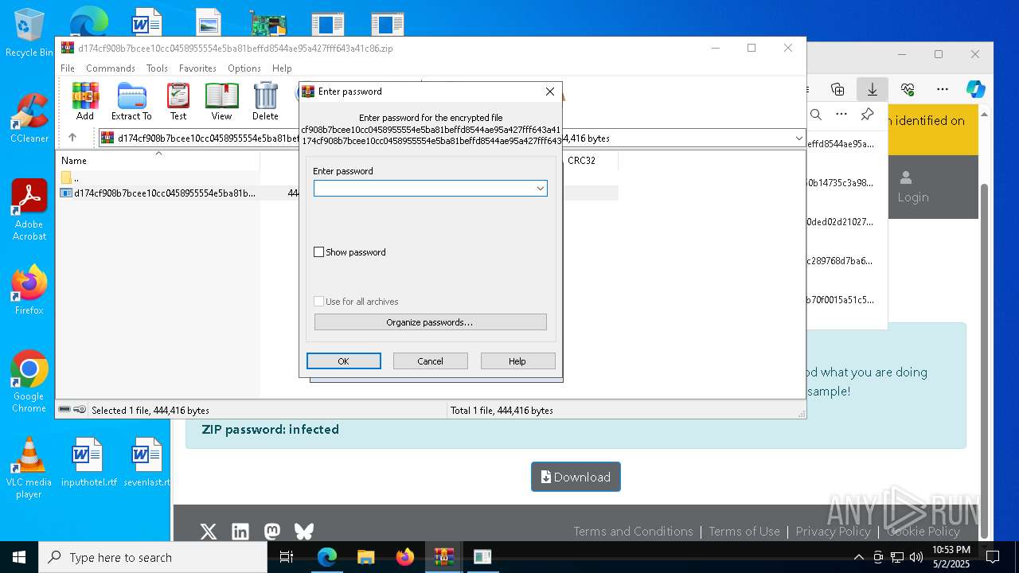Open Edge collections icon
This screenshot has width=1019, height=573.
pyautogui.click(x=837, y=89)
